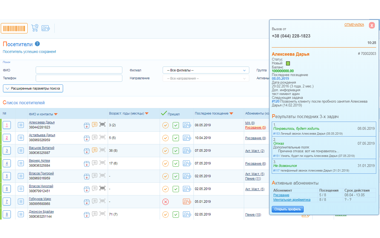Expand Расширенные параметры поиска
Viewport: 380px width, 238px height.
33,88
